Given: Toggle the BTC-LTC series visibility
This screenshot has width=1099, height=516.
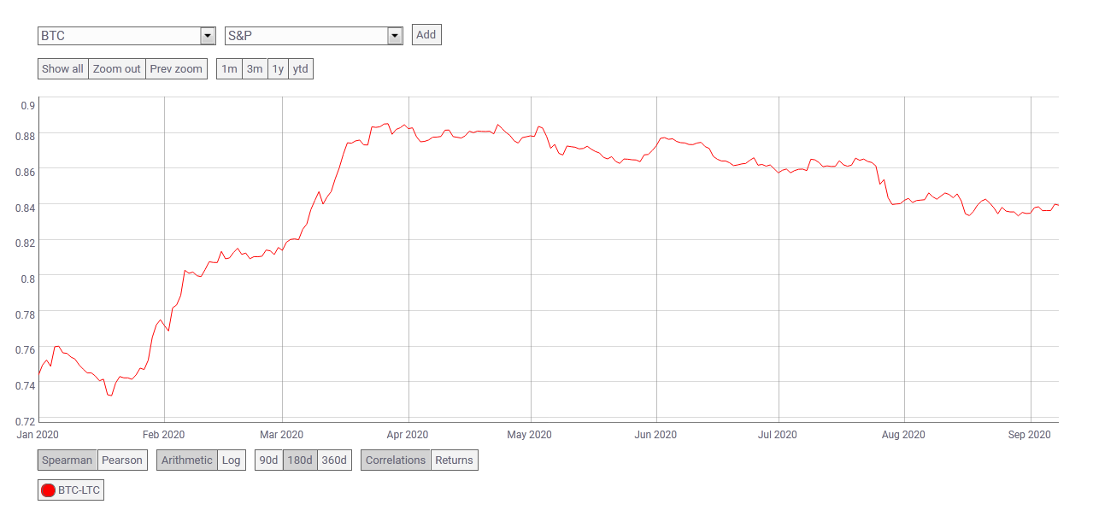Looking at the screenshot, I should (70, 490).
